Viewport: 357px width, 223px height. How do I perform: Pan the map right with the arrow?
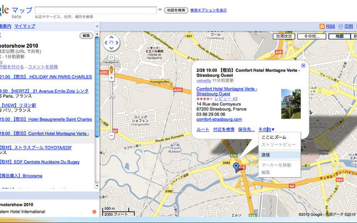pos(117,42)
